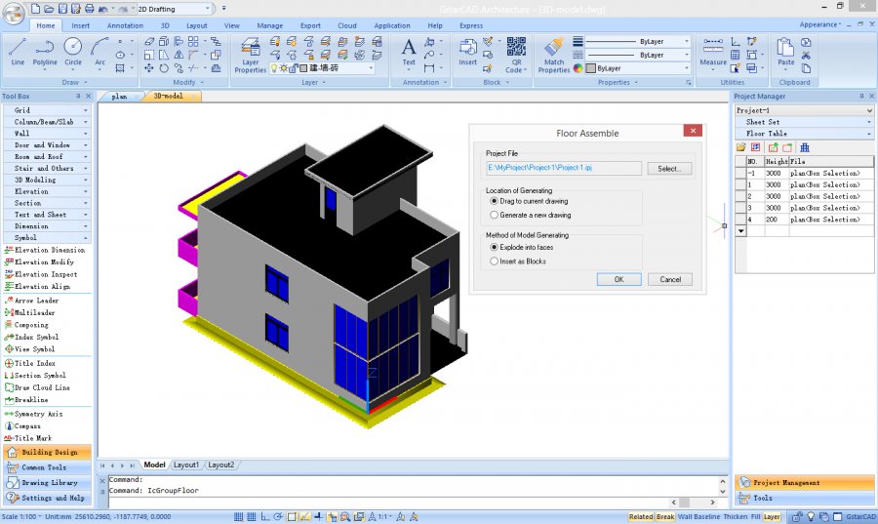Screen dimensions: 878x524
Task: Select the Polyline tool
Action: [45, 52]
